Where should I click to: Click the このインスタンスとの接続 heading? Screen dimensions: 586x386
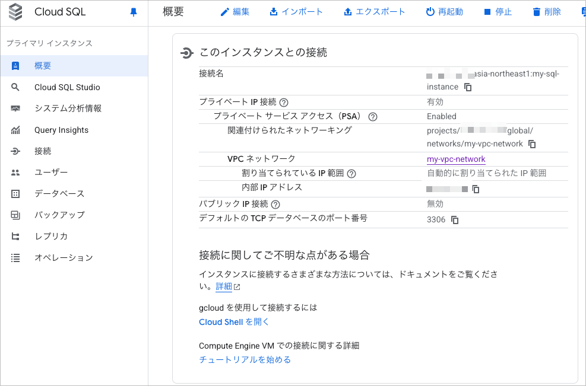(x=263, y=52)
